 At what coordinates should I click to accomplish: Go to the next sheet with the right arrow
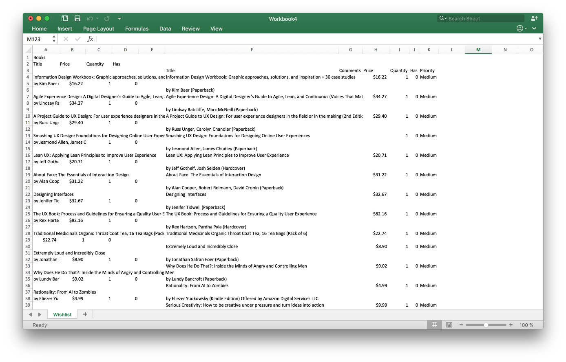[40, 314]
